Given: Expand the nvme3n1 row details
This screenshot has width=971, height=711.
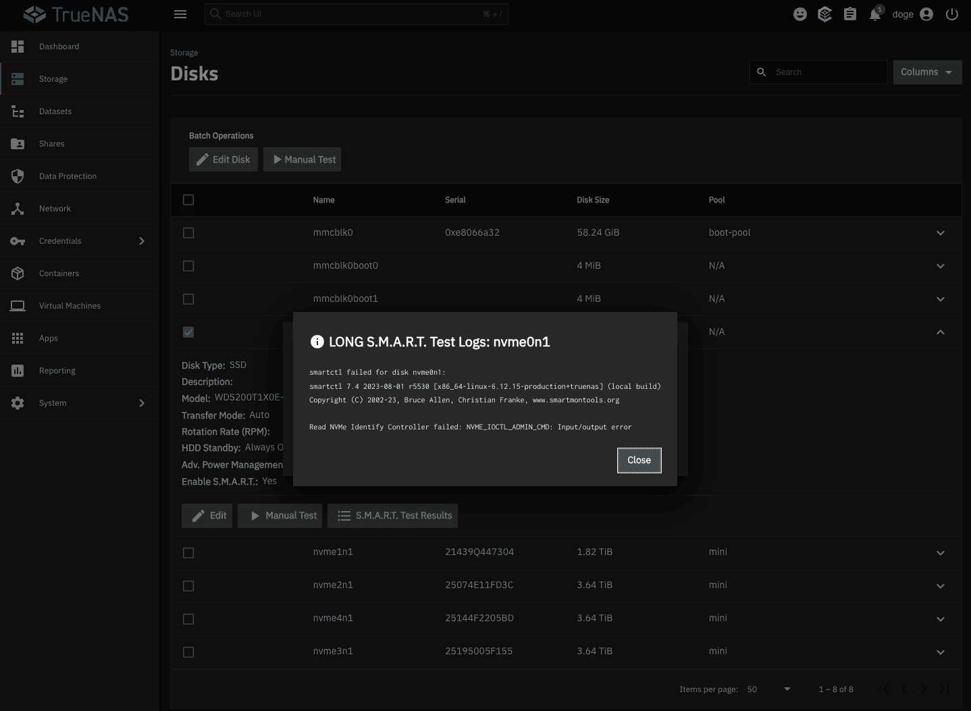Looking at the screenshot, I should [x=941, y=652].
